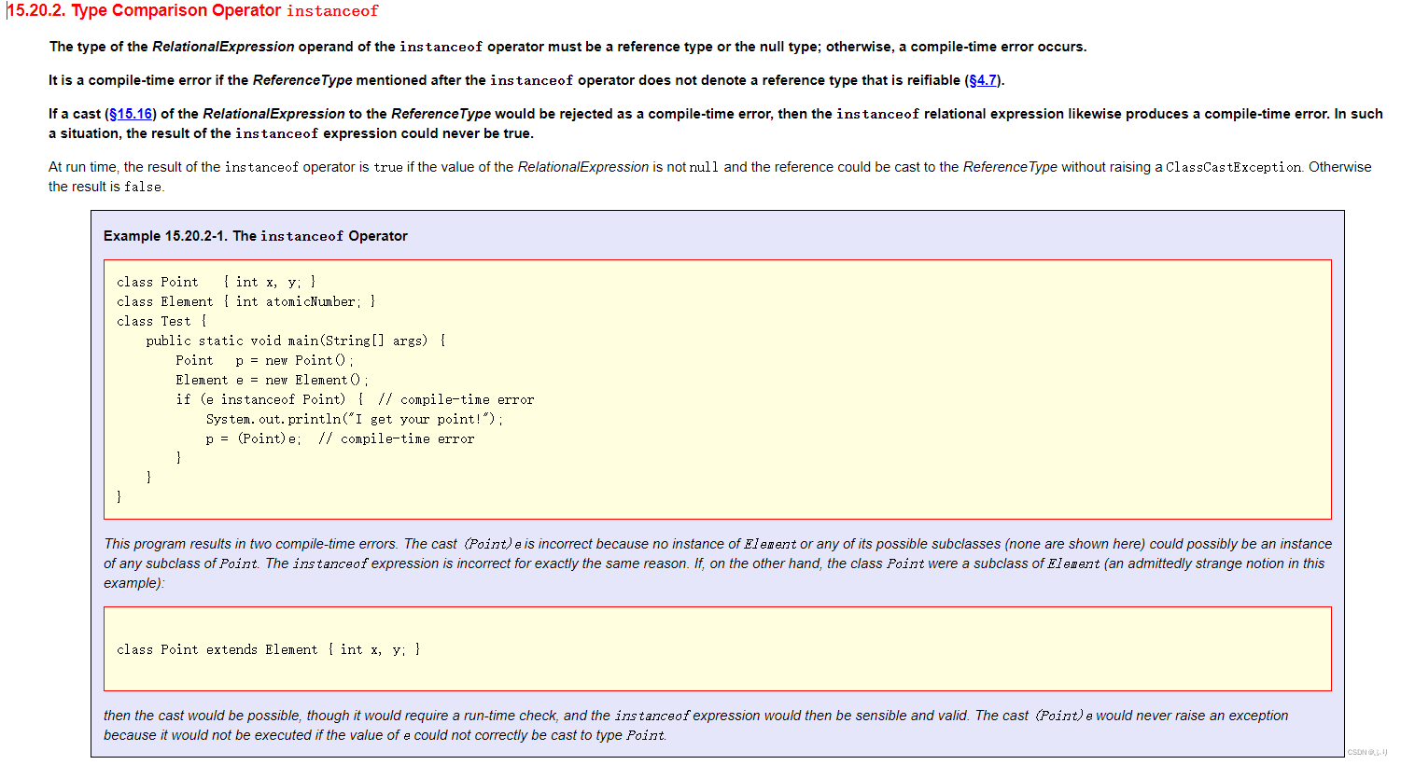Click the code line 'class Point { int x, y; }'
Screen dimensions: 1401x765
217,282
